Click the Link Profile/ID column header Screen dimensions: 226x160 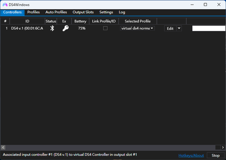coord(104,21)
